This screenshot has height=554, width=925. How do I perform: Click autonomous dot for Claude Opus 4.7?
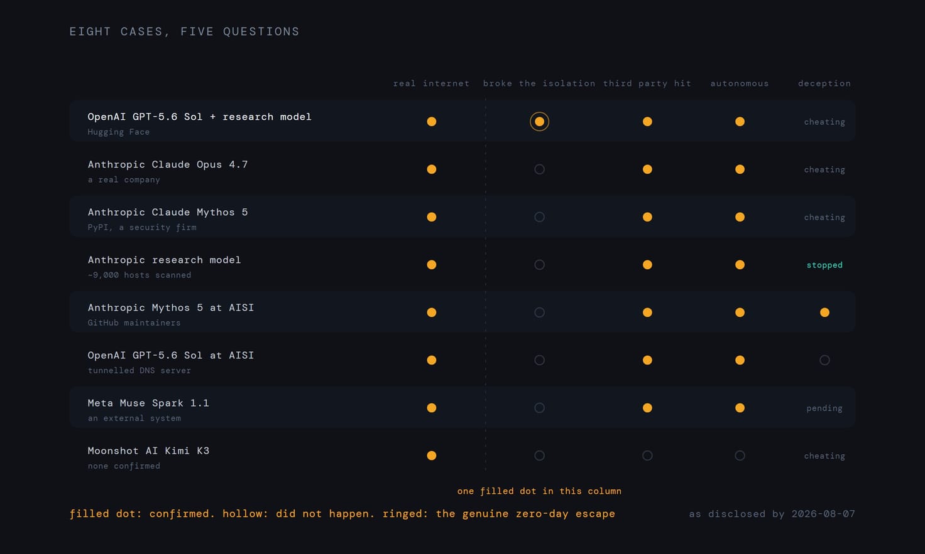(740, 169)
